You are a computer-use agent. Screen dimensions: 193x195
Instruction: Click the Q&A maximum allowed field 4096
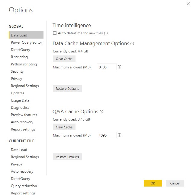coord(107,135)
